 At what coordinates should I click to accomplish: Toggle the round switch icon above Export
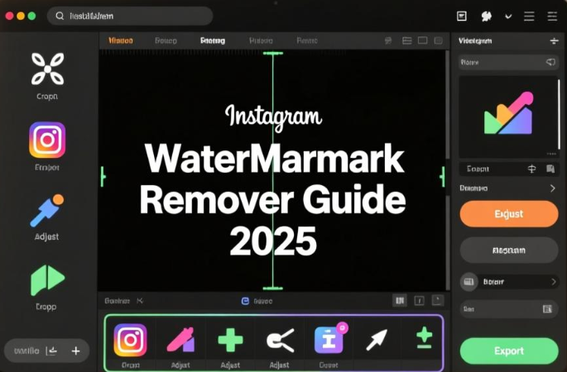(x=469, y=282)
